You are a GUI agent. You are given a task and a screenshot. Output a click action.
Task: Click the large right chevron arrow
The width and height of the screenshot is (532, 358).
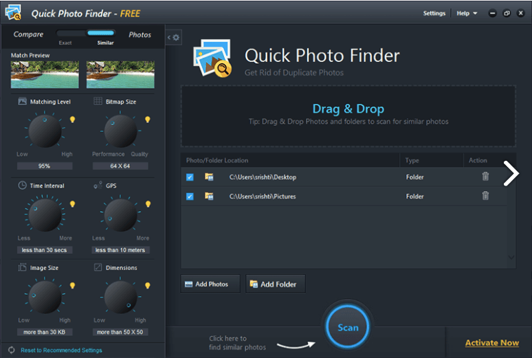tap(511, 173)
